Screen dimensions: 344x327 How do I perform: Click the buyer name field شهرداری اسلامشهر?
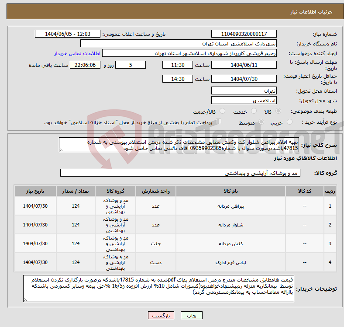pos(179,44)
